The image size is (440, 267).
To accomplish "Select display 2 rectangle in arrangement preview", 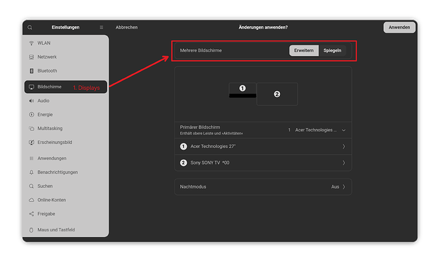I will pyautogui.click(x=277, y=94).
